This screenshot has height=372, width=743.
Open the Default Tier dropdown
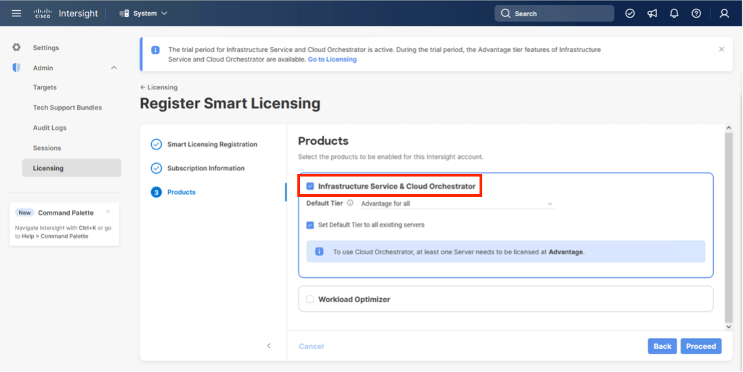(x=457, y=204)
